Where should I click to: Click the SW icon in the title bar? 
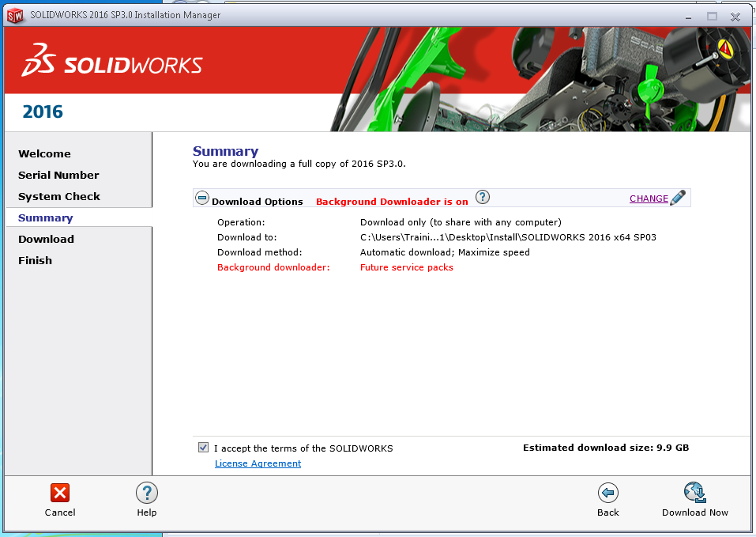pyautogui.click(x=14, y=13)
